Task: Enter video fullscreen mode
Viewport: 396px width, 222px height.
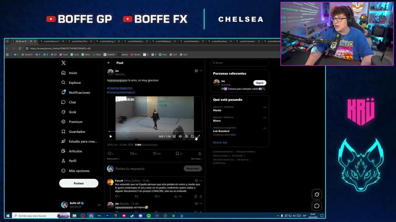Action: pos(198,136)
